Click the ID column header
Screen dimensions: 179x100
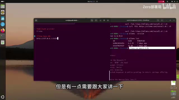(114, 41)
